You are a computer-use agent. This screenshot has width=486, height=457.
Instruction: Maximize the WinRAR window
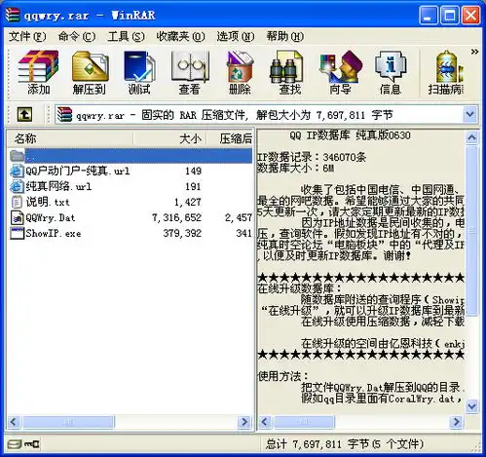[x=450, y=16]
